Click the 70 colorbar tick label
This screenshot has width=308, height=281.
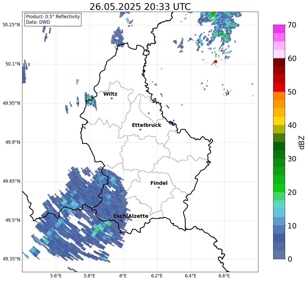[x=292, y=25]
